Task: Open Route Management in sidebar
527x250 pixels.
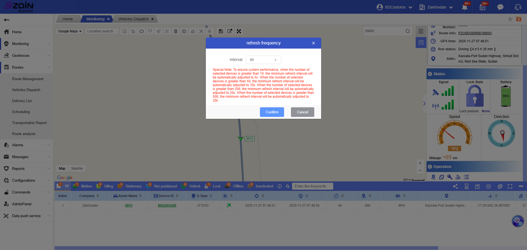Action: [x=28, y=79]
